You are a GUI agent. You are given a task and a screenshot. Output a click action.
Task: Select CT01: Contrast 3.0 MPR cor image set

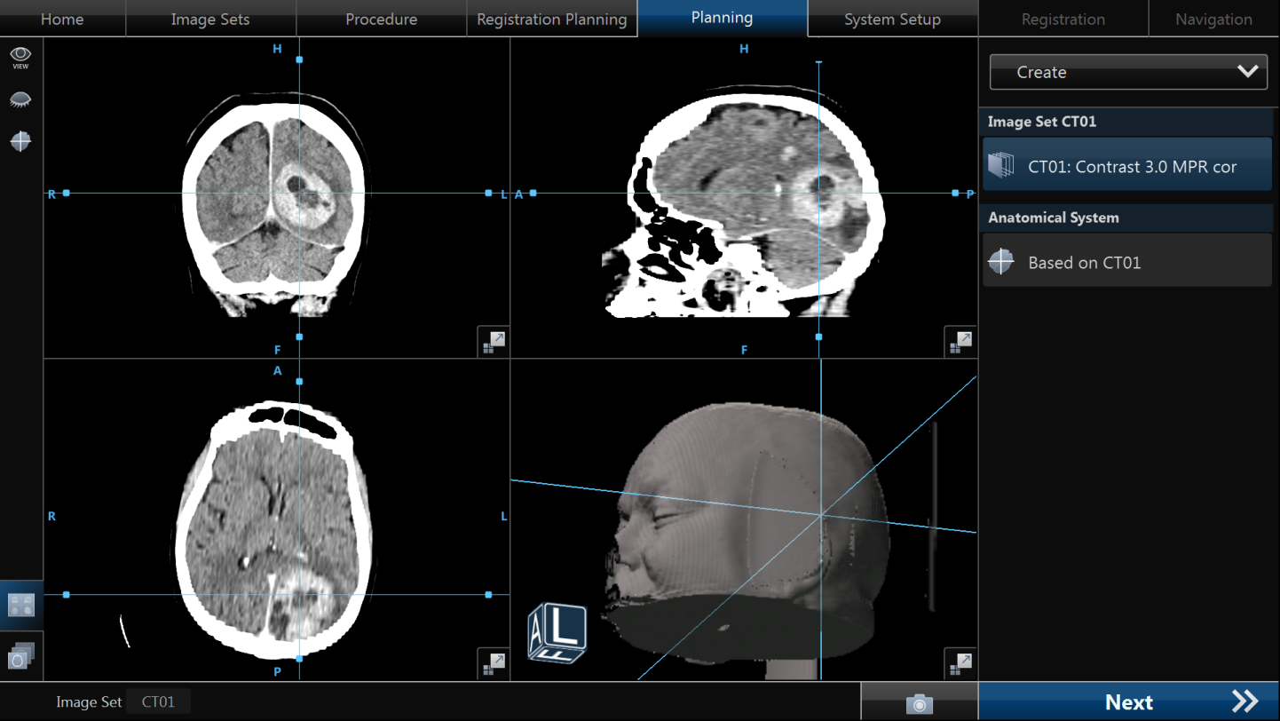point(1127,166)
